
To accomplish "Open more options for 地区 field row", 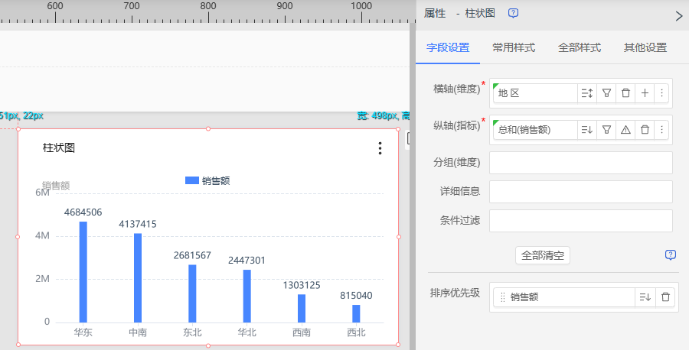I will click(662, 93).
